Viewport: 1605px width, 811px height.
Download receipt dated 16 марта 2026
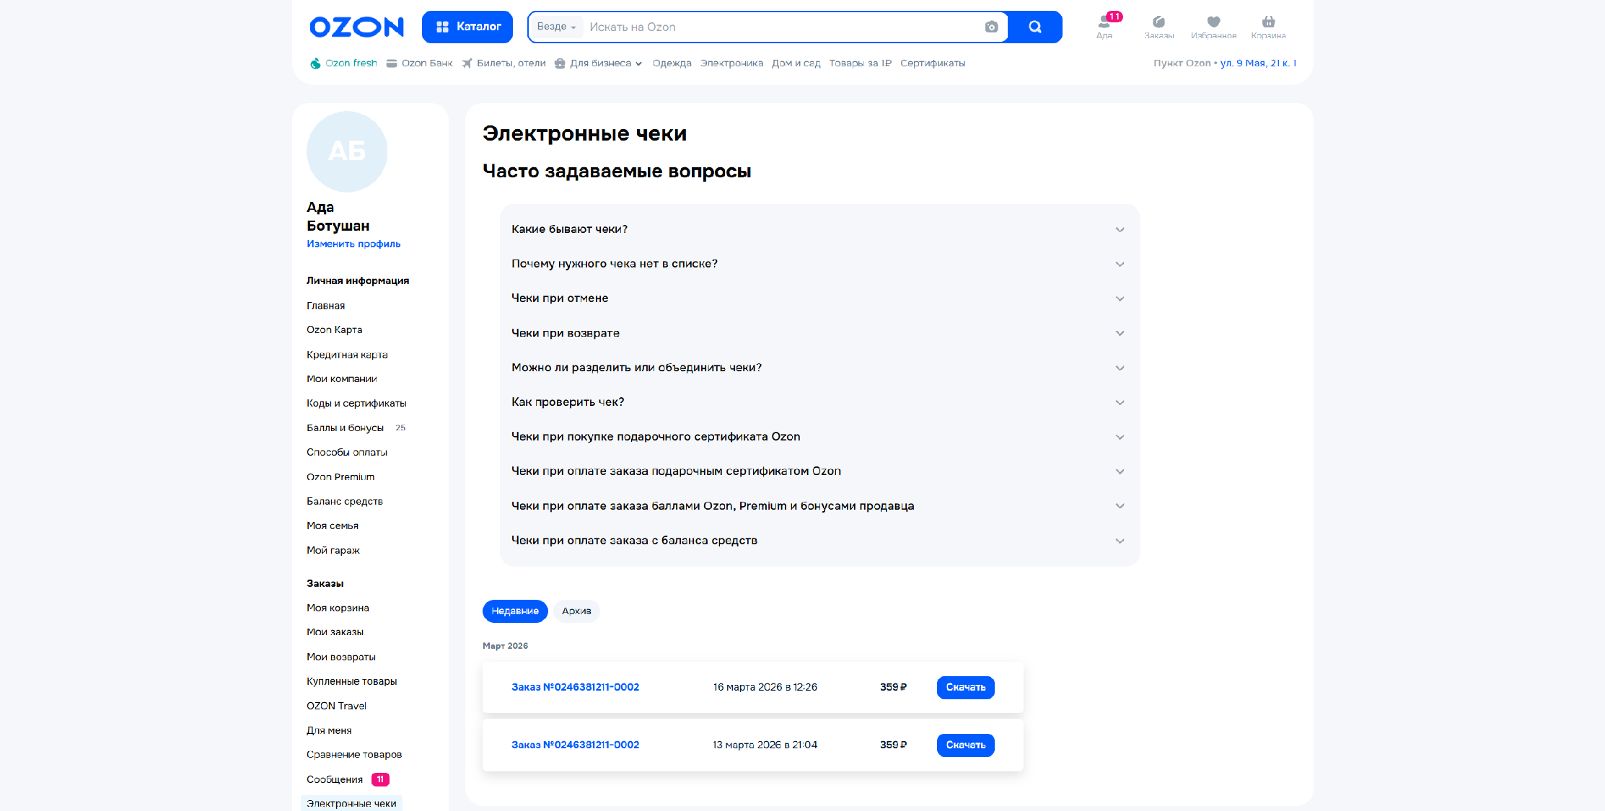click(x=965, y=688)
